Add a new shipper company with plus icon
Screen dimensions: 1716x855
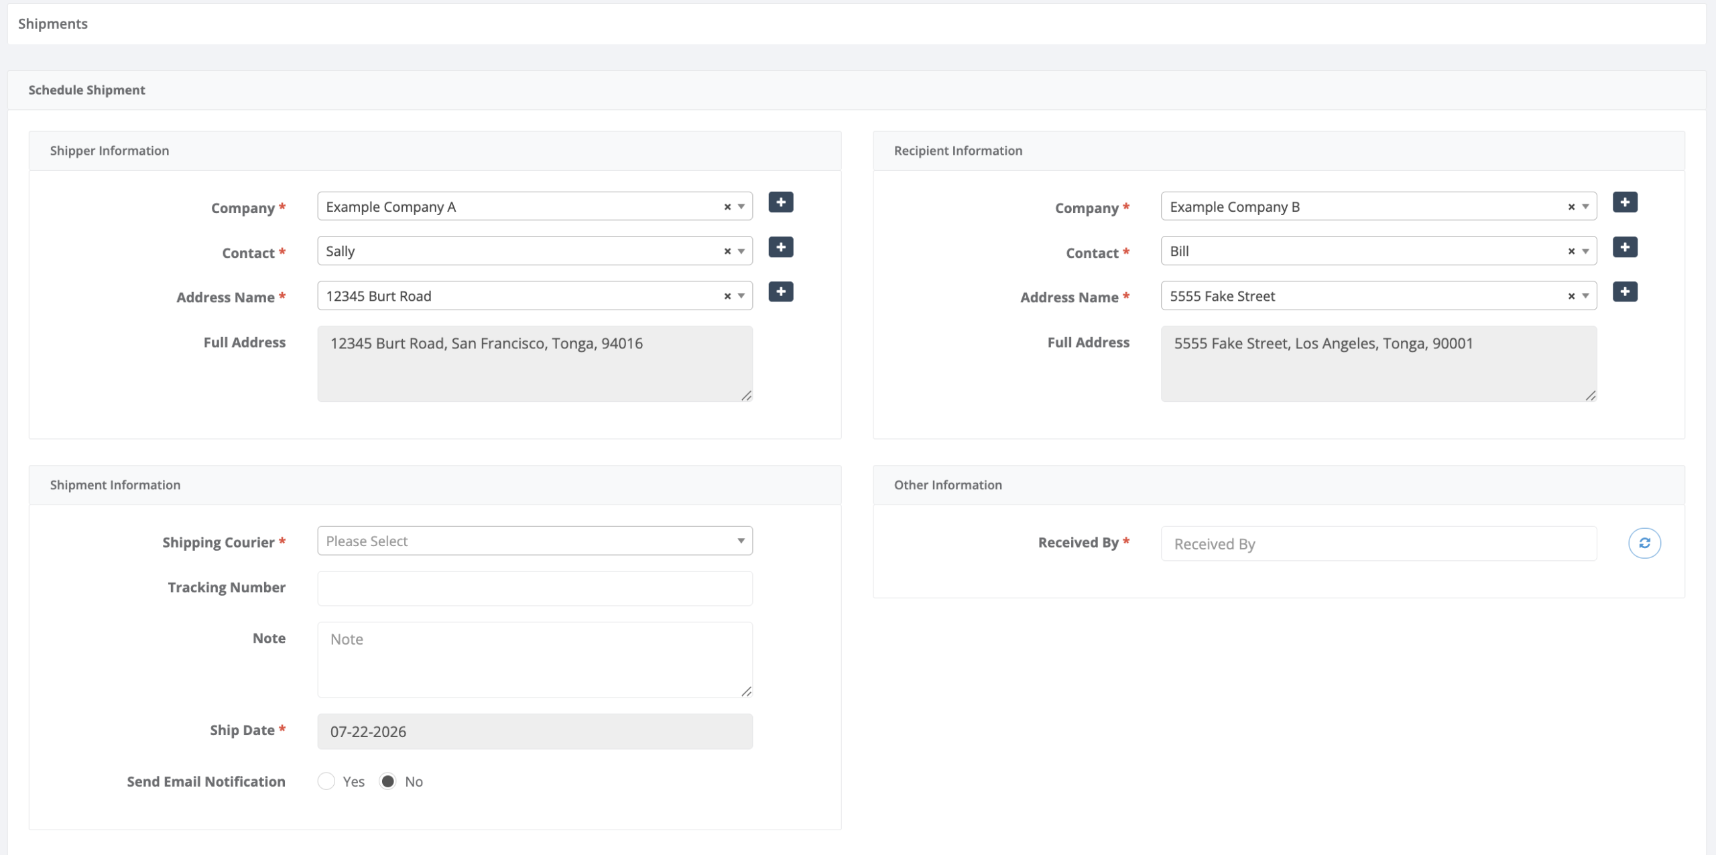781,202
